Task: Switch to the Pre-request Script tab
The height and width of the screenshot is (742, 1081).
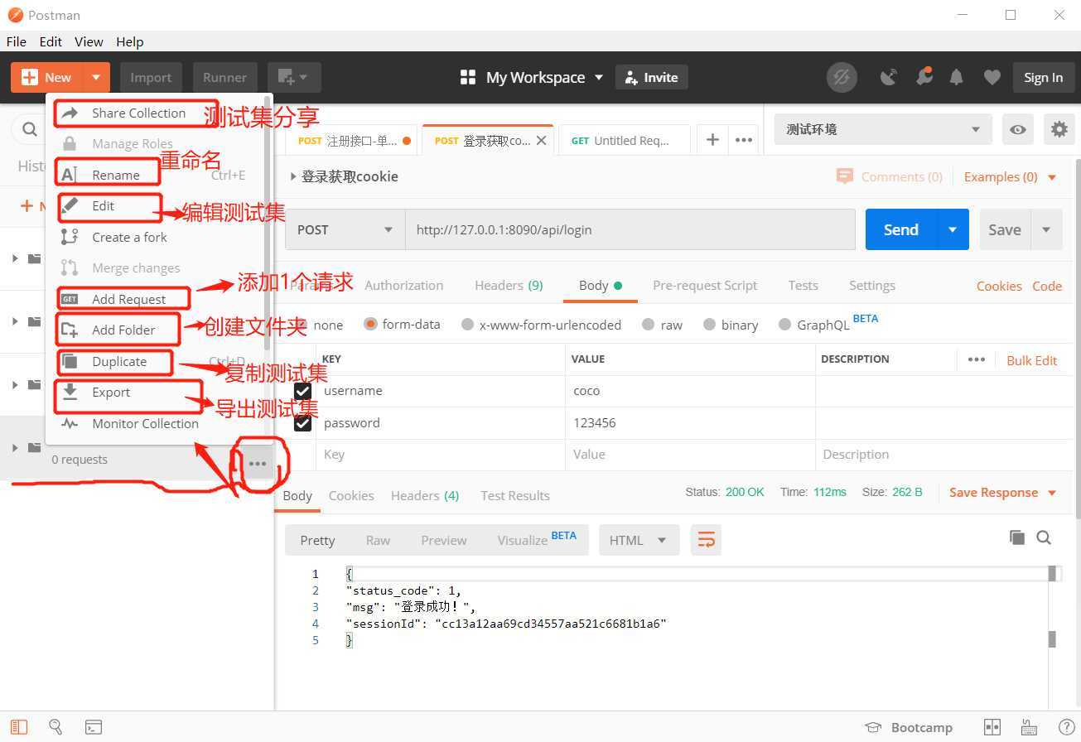Action: pyautogui.click(x=705, y=285)
